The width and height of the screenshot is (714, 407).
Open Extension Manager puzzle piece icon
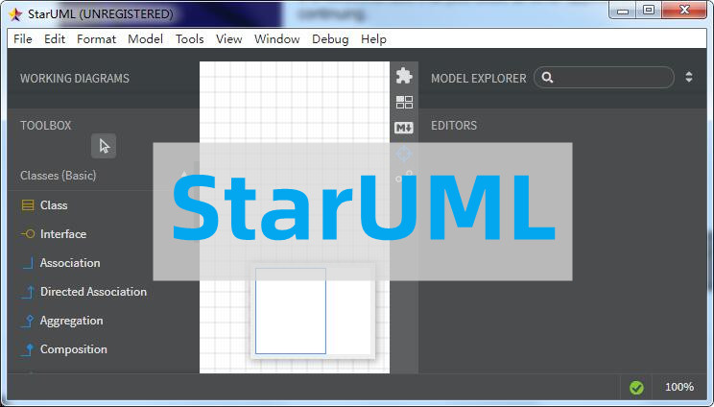404,76
